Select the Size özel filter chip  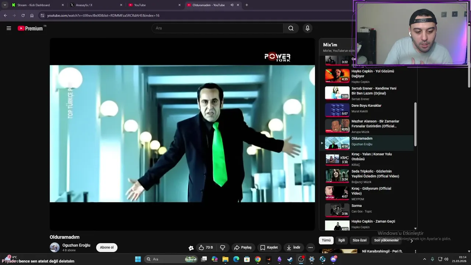[360, 240]
